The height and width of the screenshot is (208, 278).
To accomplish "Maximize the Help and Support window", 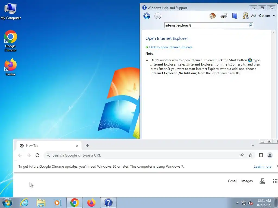I will pyautogui.click(x=262, y=8).
